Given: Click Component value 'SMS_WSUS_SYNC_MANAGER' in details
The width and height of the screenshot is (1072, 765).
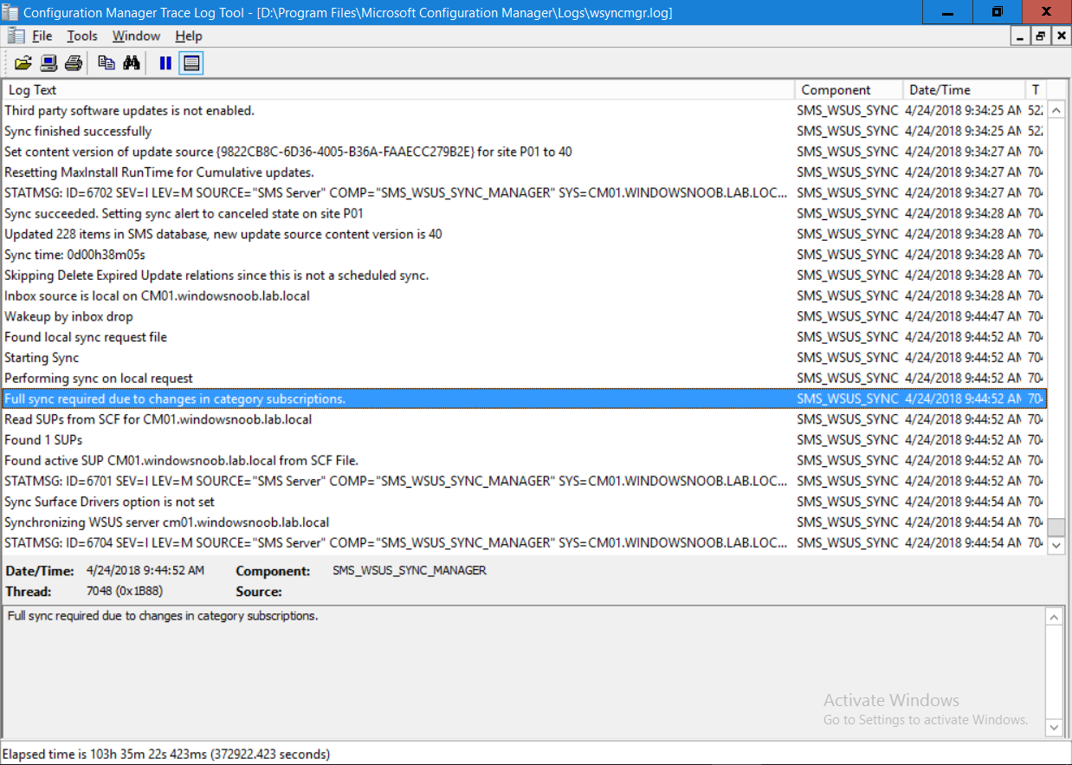Looking at the screenshot, I should coord(410,571).
